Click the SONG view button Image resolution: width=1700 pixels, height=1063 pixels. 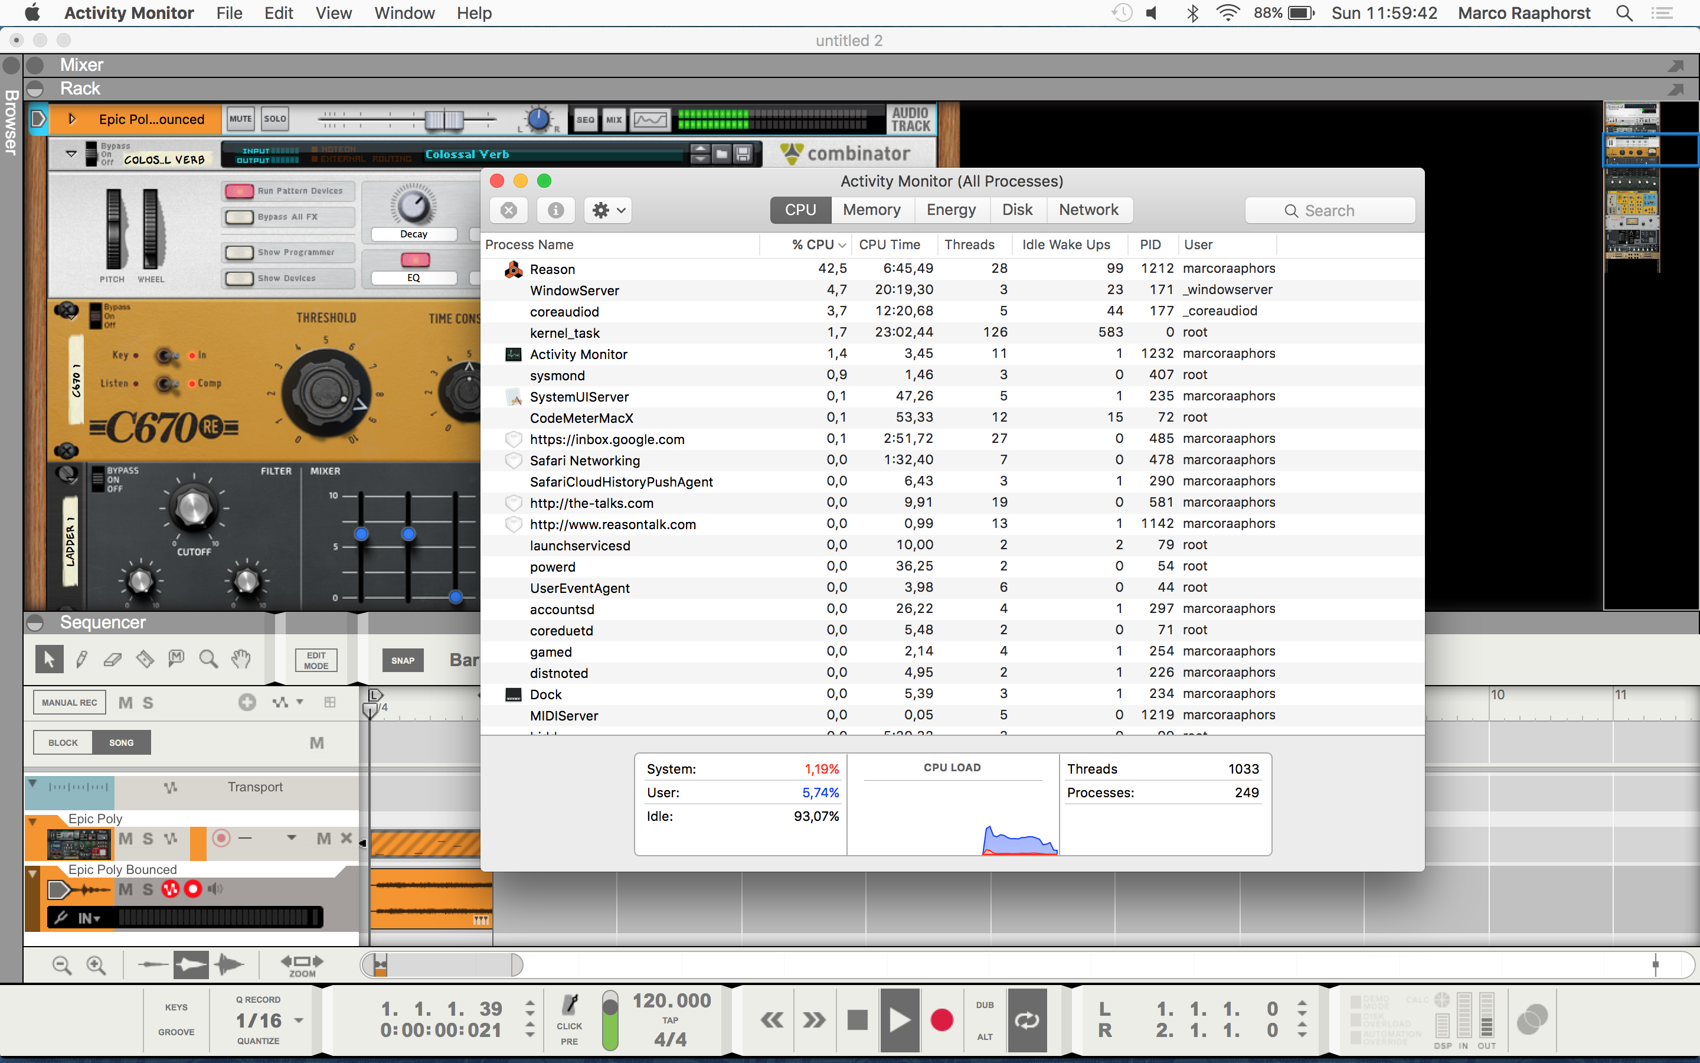point(122,742)
